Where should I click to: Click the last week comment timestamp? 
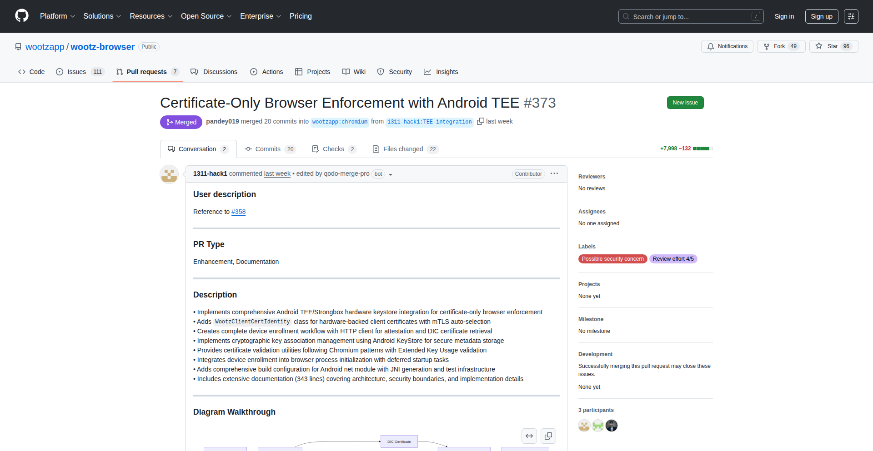click(x=277, y=173)
